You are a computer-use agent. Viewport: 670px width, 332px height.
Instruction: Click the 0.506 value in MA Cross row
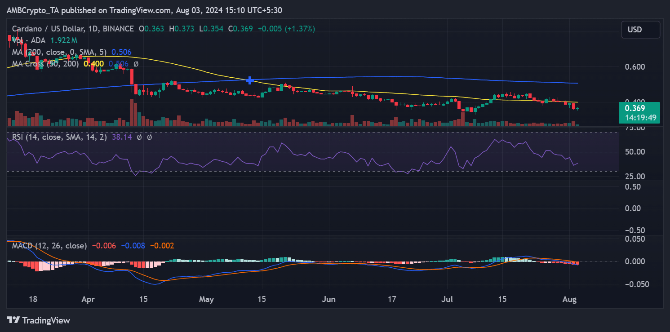(119, 64)
